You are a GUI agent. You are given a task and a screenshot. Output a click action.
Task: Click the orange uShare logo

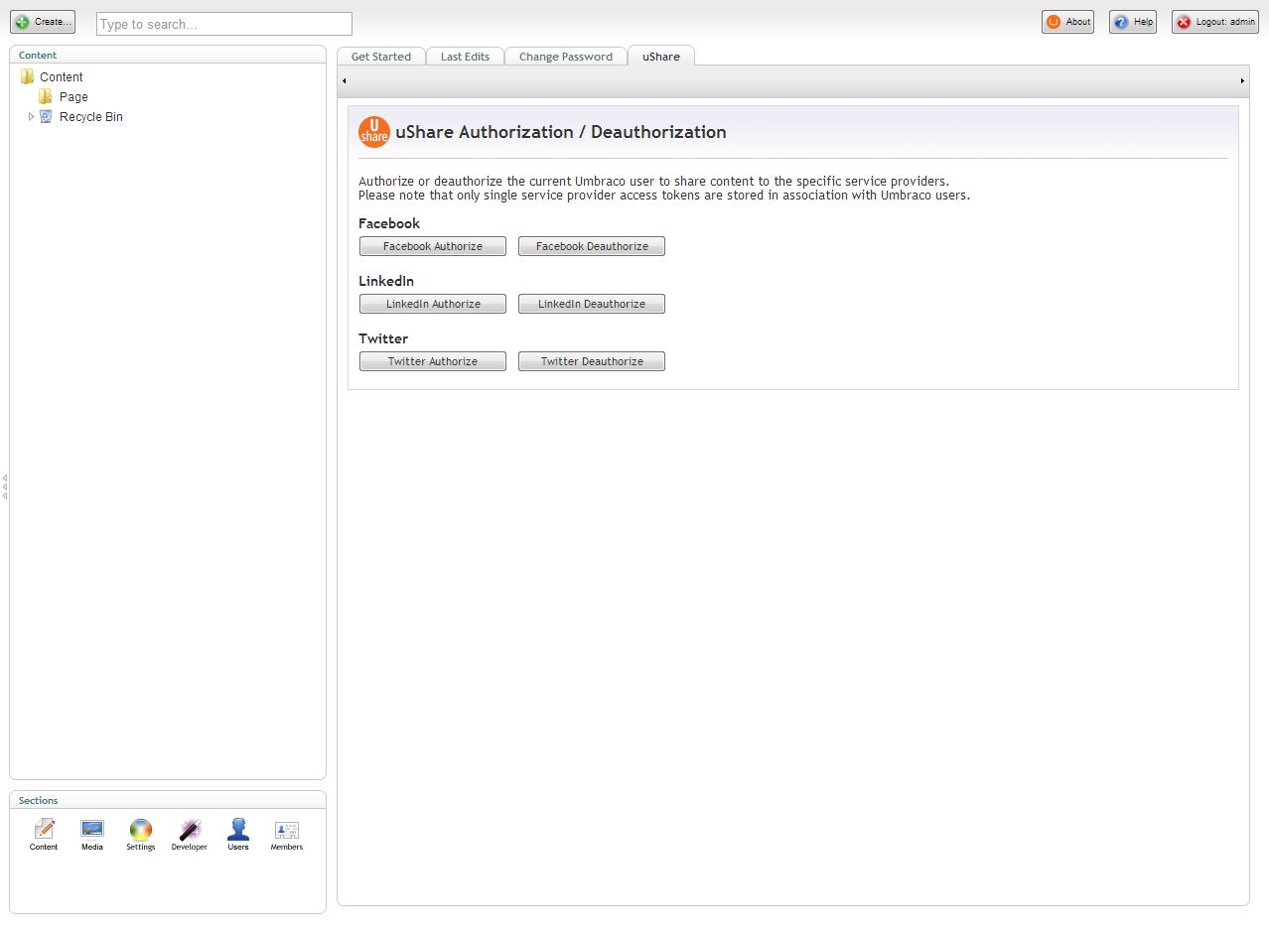coord(374,132)
